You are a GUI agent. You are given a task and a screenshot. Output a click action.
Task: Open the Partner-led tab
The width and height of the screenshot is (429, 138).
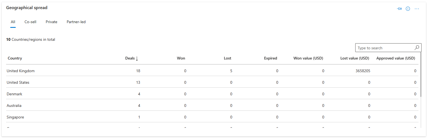click(76, 22)
